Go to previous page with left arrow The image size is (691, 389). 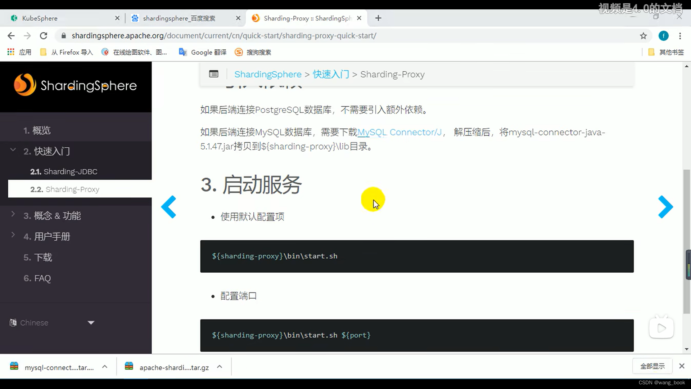[168, 207]
